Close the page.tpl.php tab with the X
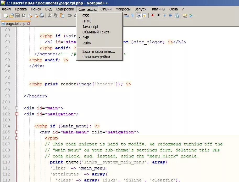The image size is (239, 182). [x=28, y=24]
